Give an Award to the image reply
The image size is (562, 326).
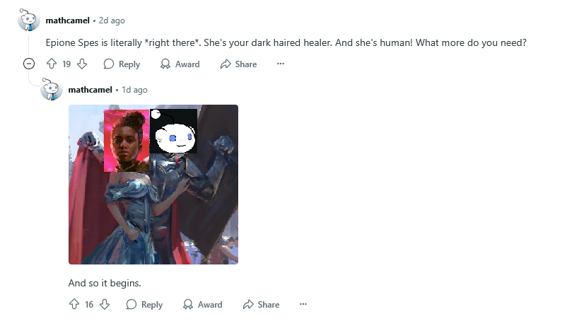click(x=202, y=304)
